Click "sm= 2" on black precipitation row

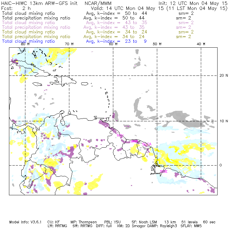click(184, 18)
